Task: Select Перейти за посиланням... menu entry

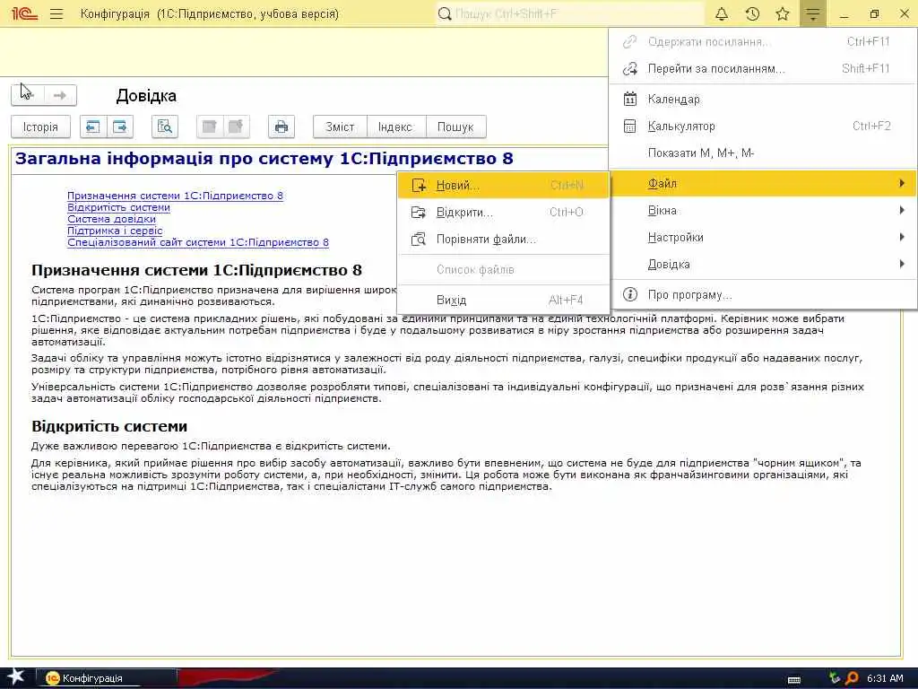Action: (x=763, y=68)
